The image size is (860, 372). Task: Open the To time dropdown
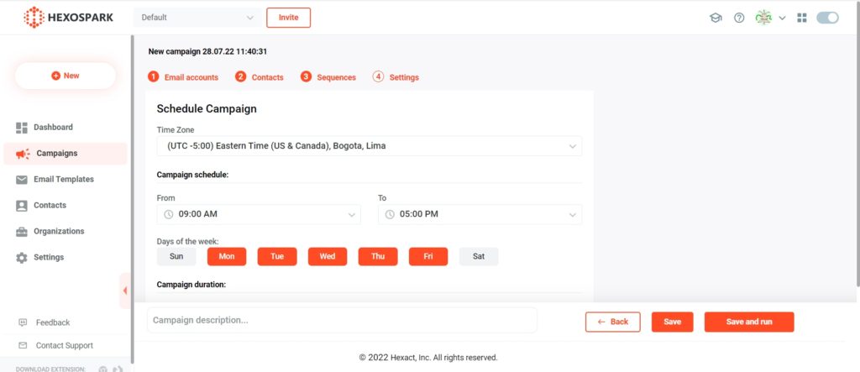[480, 214]
